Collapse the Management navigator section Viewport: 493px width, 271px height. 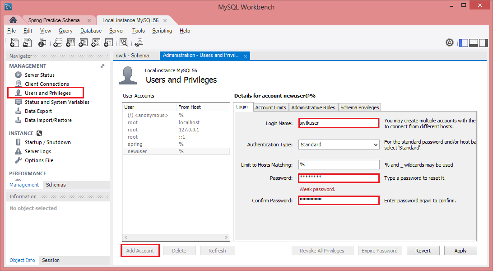(x=103, y=65)
